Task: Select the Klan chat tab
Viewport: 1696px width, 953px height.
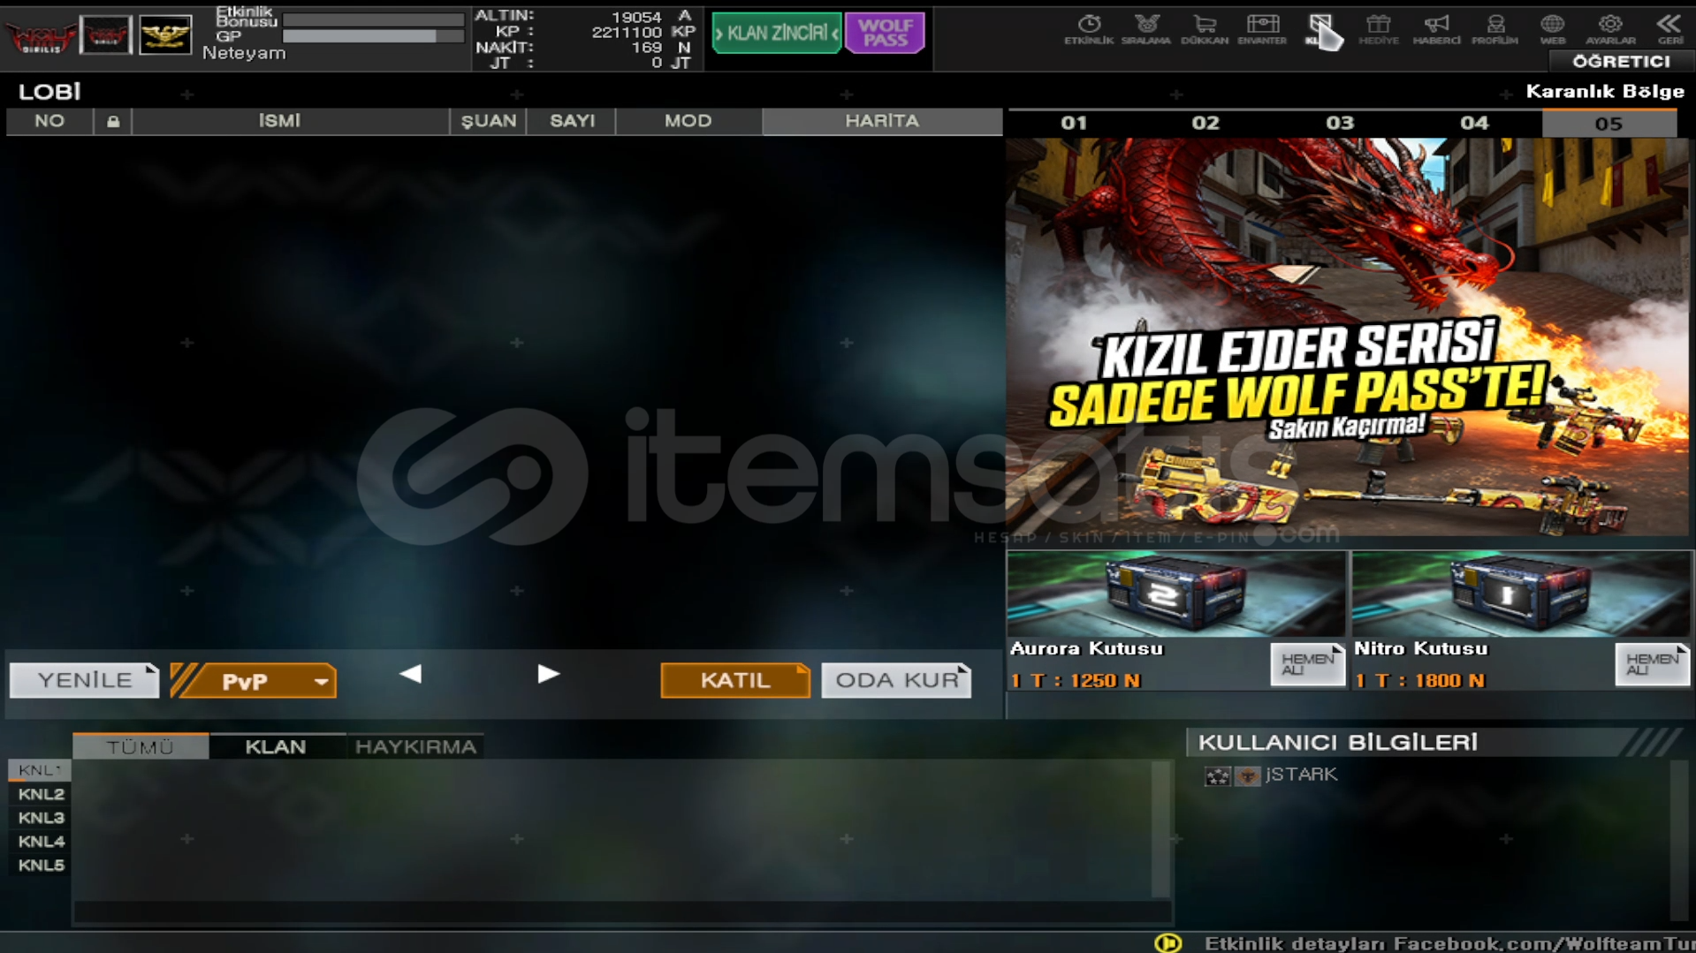Action: click(x=276, y=747)
